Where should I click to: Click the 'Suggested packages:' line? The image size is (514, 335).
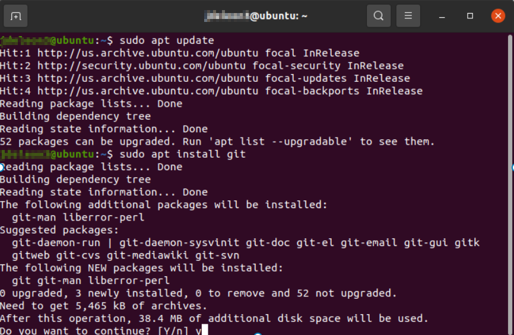pos(59,230)
